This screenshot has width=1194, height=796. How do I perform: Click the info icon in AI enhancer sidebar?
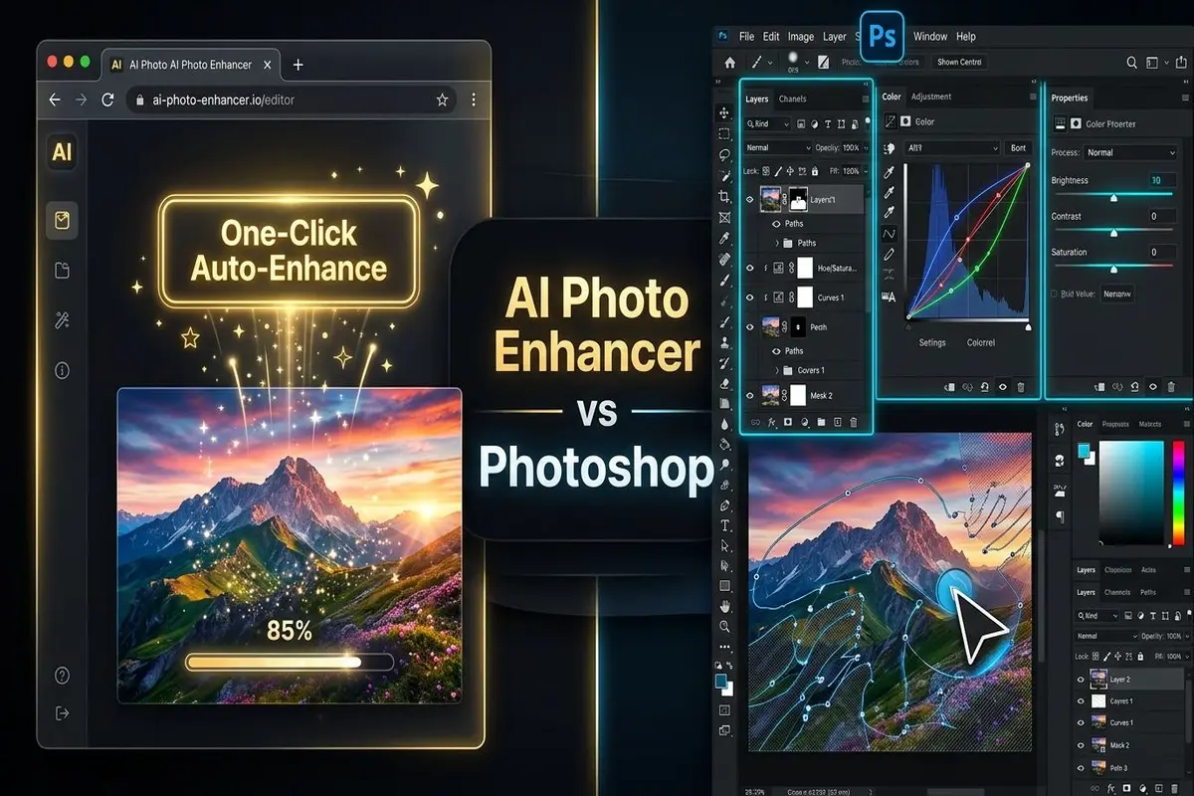click(62, 370)
